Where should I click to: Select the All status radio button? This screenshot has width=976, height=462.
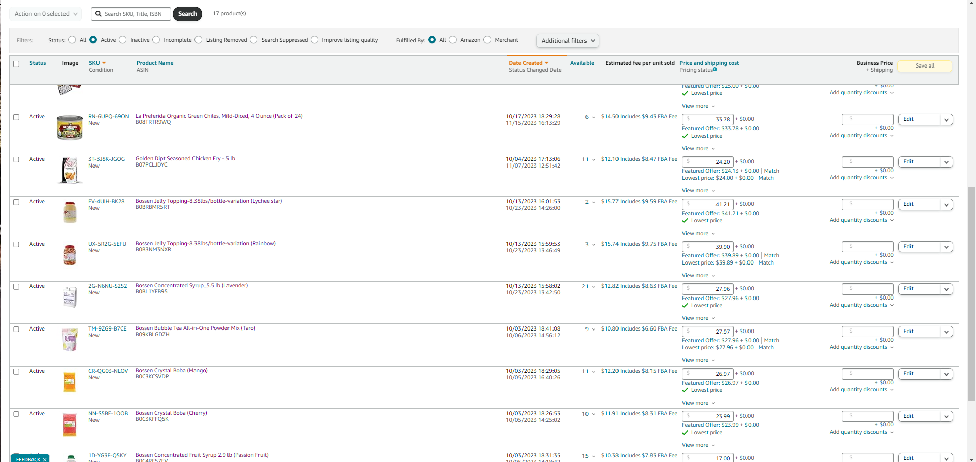[72, 40]
